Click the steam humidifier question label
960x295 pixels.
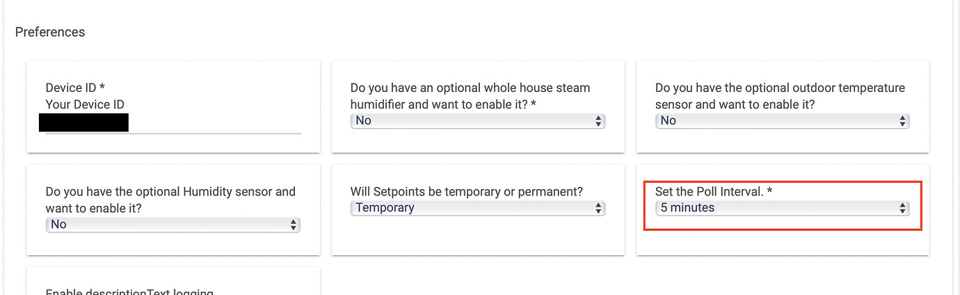(x=470, y=96)
